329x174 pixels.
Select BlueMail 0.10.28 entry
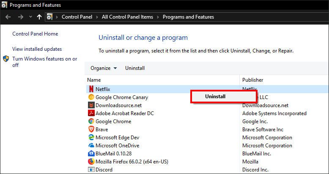113,153
